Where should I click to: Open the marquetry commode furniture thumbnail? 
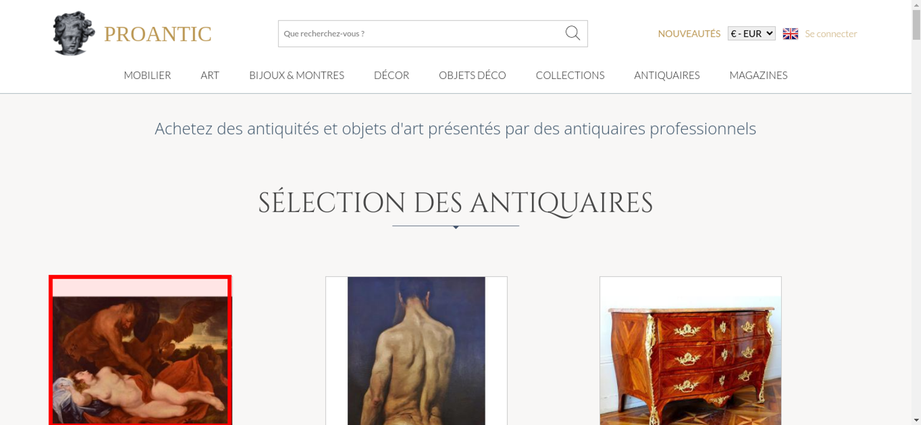click(x=690, y=351)
